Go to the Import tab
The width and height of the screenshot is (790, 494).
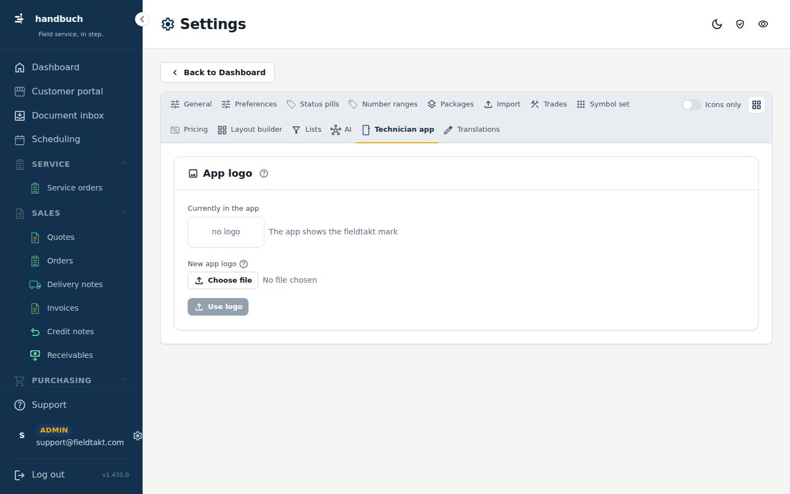pos(502,104)
